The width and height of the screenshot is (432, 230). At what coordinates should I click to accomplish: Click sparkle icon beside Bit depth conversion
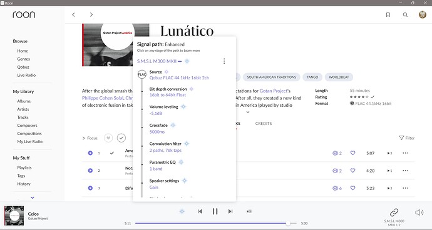click(x=192, y=89)
